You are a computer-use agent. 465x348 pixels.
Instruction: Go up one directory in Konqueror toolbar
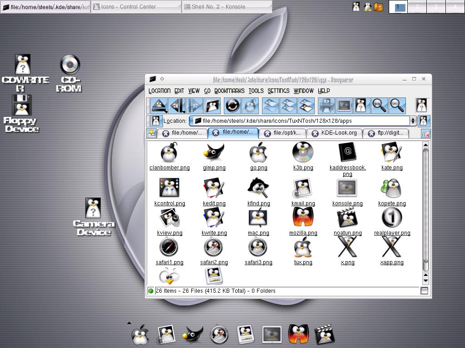(x=159, y=105)
